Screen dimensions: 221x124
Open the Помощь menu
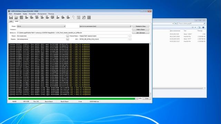[51, 14]
